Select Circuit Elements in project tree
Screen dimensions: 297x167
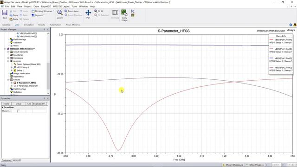pos(20,52)
